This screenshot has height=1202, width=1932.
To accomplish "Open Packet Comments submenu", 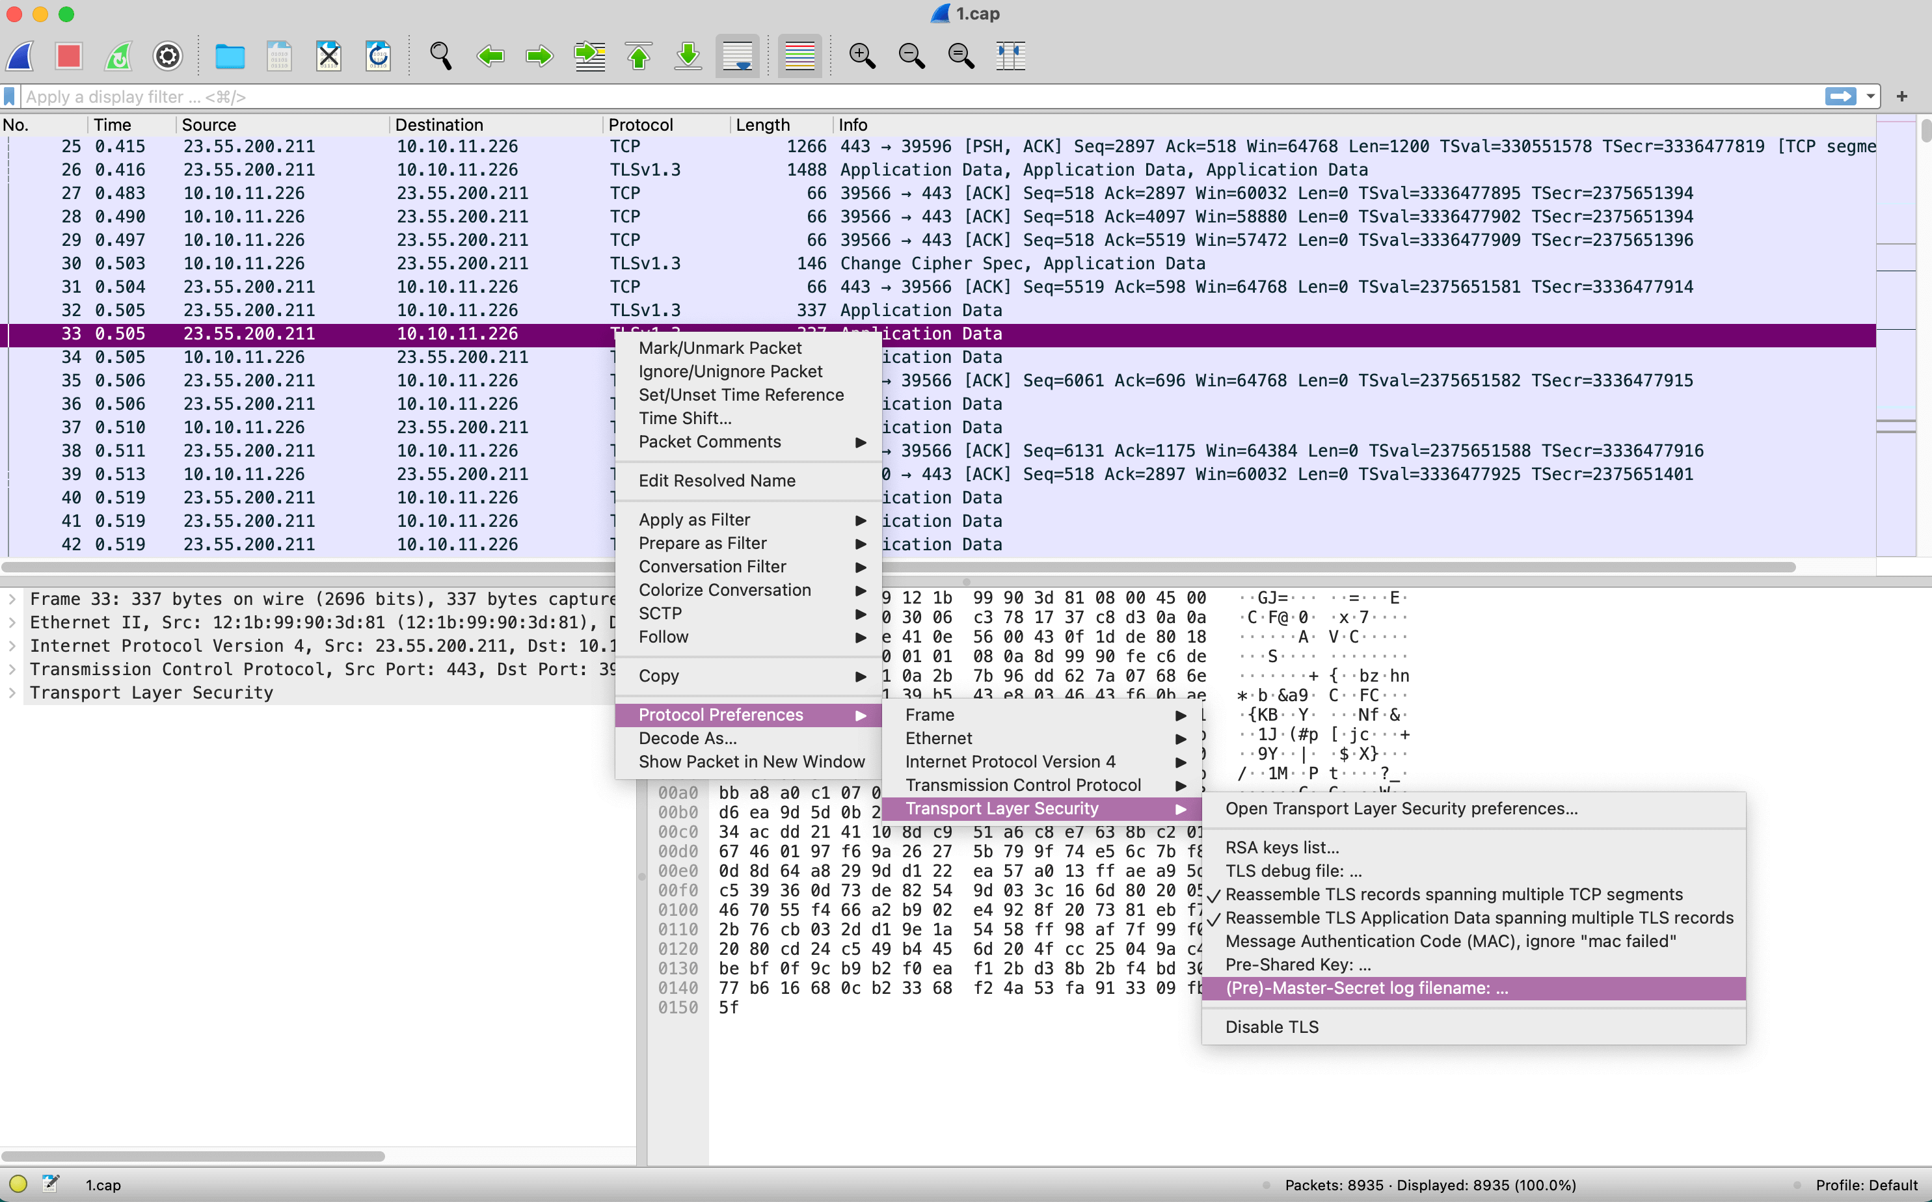I will click(748, 442).
